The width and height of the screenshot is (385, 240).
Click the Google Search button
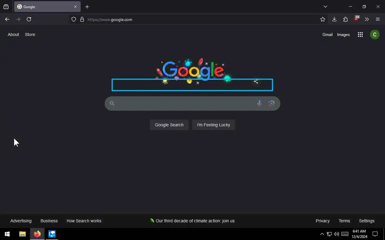(169, 125)
